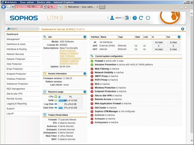
Task: Click the firmware version 9.108-23 text
Action: [x=68, y=78]
